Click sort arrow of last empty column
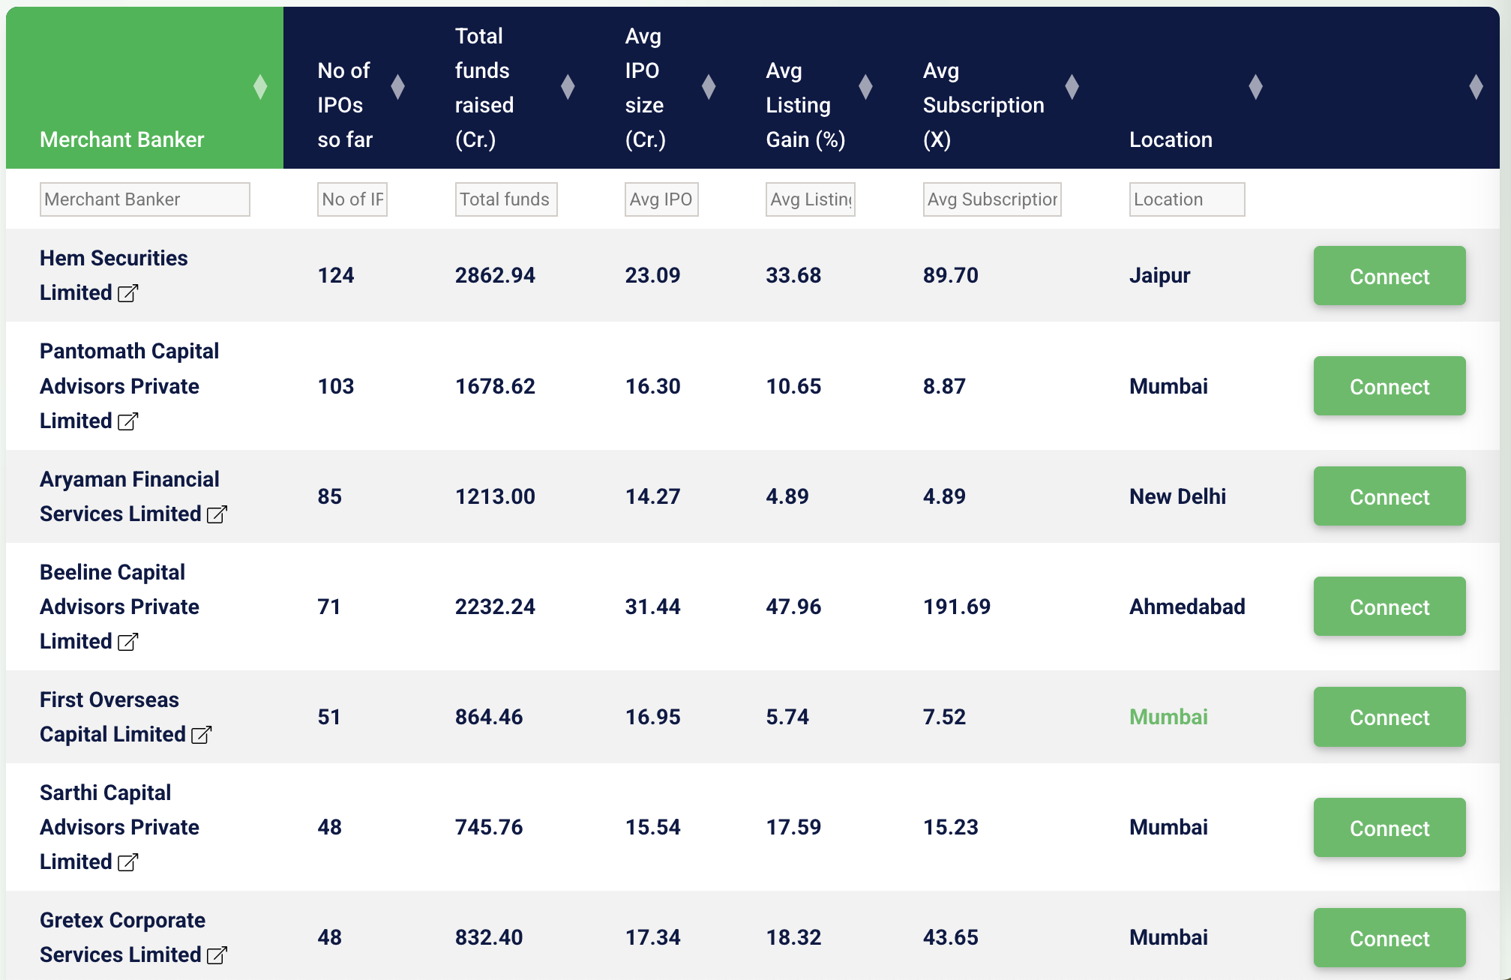Viewport: 1511px width, 980px height. [1477, 87]
